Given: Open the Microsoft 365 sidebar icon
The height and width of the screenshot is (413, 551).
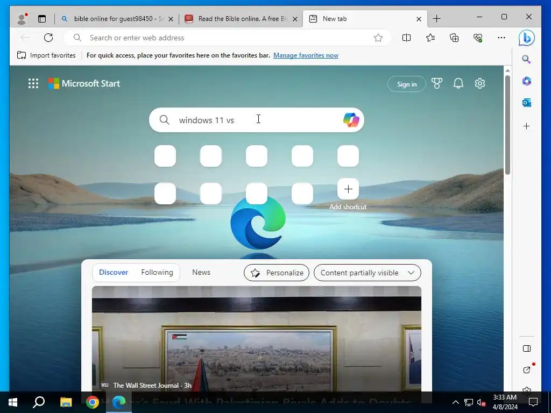Looking at the screenshot, I should pos(526,81).
